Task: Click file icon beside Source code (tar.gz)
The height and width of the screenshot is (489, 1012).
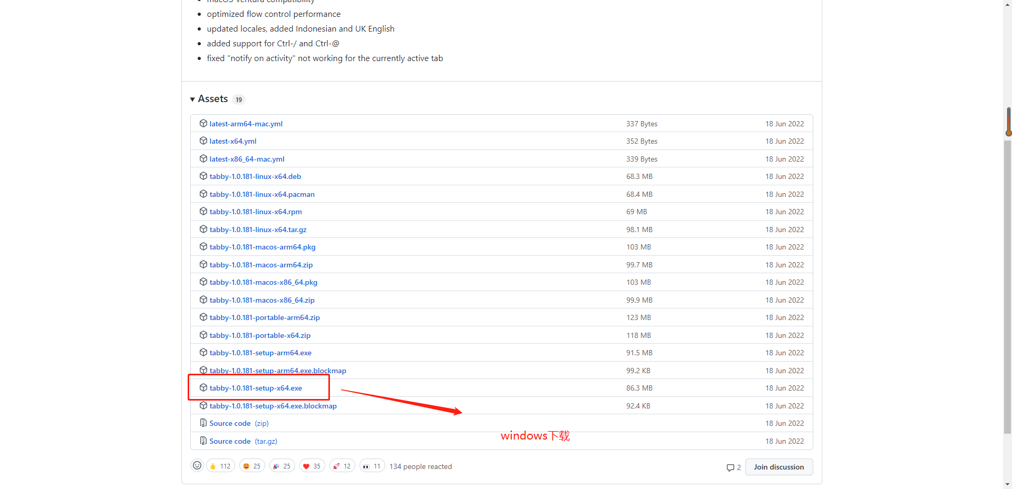Action: click(x=203, y=441)
